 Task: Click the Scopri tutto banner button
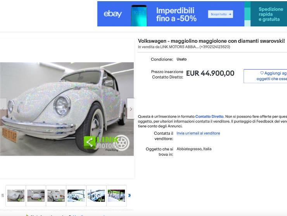pos(221,14)
